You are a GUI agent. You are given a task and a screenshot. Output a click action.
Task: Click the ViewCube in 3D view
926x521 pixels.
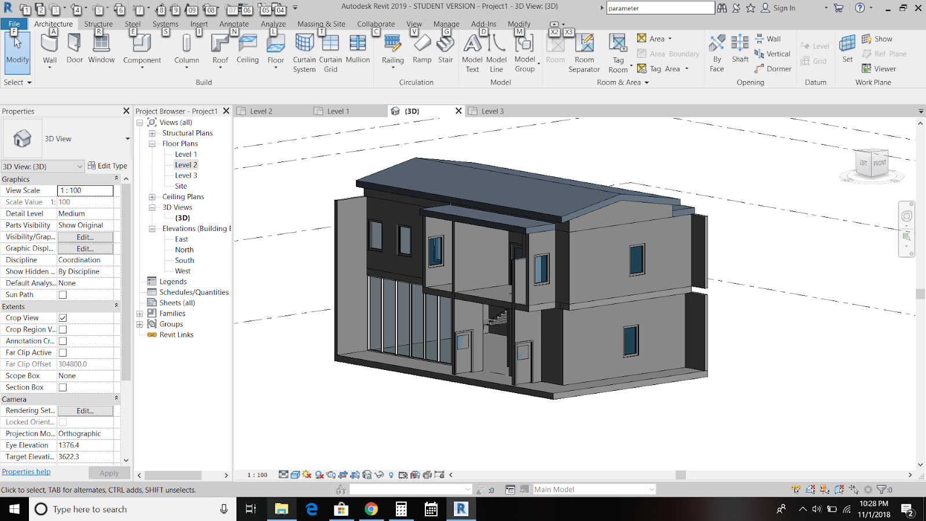(x=872, y=164)
